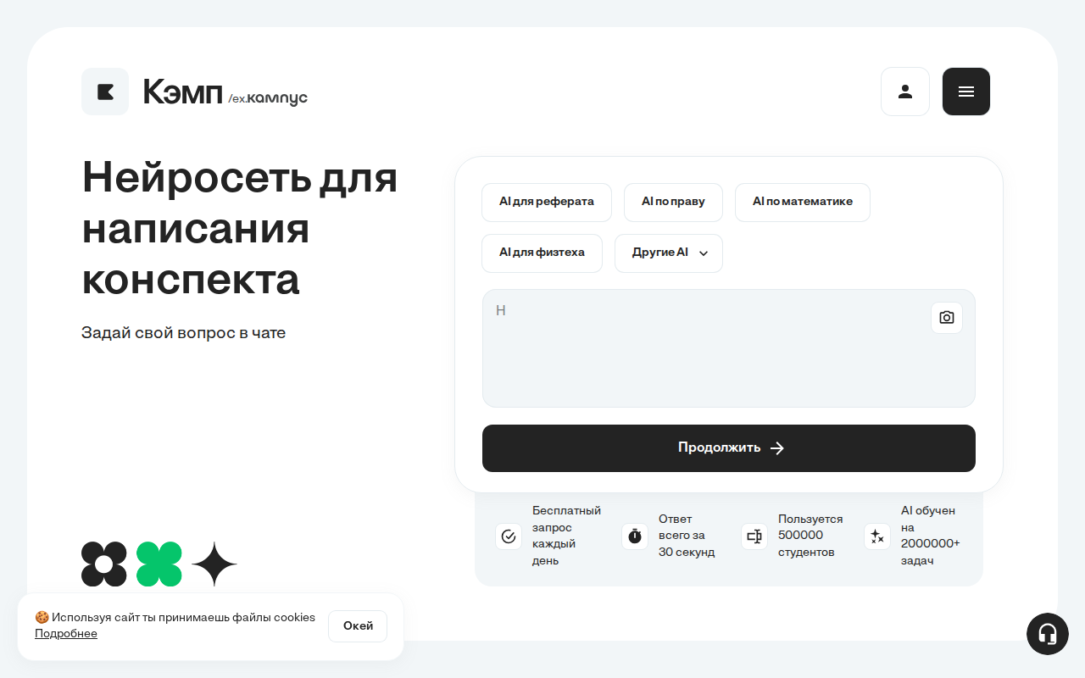Click the text Задай свой вопрос в чате
The width and height of the screenshot is (1085, 678).
pos(183,333)
